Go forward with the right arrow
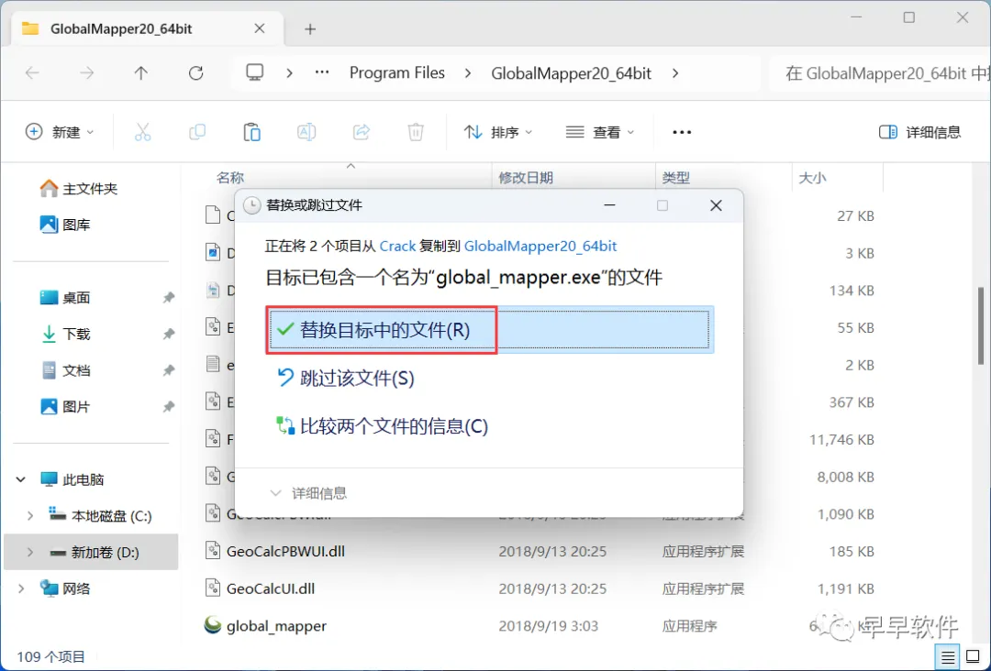Image resolution: width=991 pixels, height=671 pixels. click(x=86, y=73)
